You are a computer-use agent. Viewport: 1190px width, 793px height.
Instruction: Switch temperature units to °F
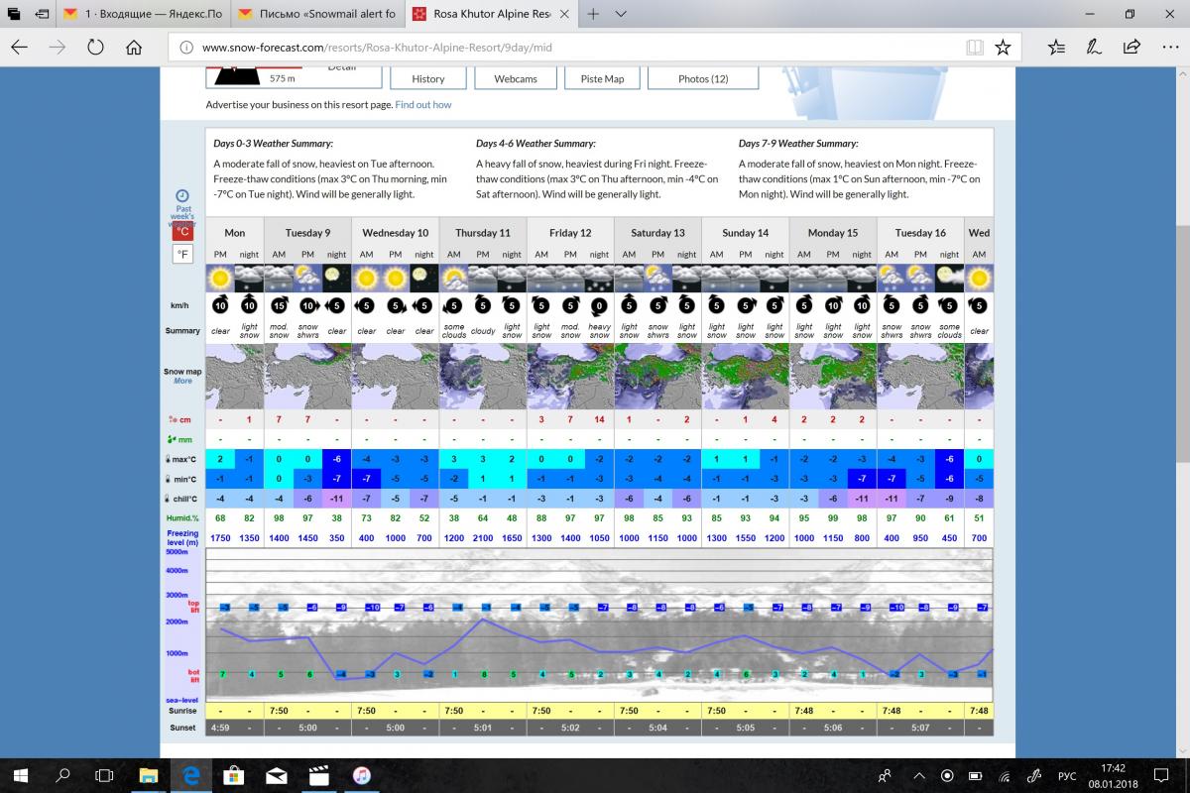(x=182, y=255)
